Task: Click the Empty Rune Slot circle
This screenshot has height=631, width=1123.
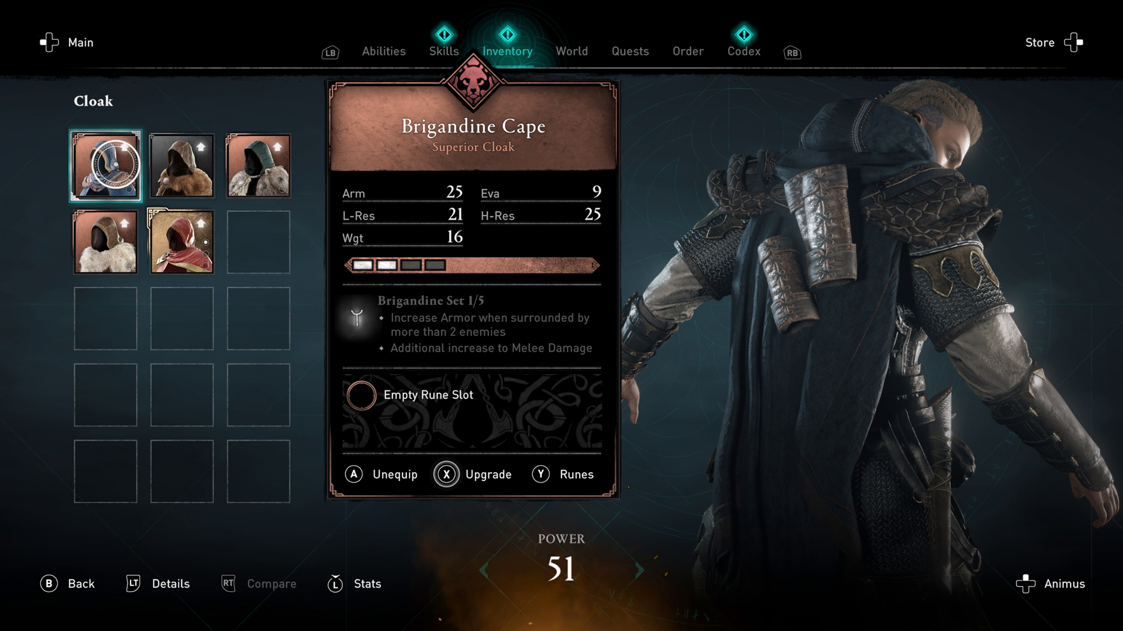Action: click(361, 394)
